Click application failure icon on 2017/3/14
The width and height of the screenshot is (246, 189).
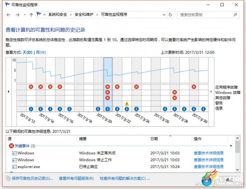tap(41, 87)
